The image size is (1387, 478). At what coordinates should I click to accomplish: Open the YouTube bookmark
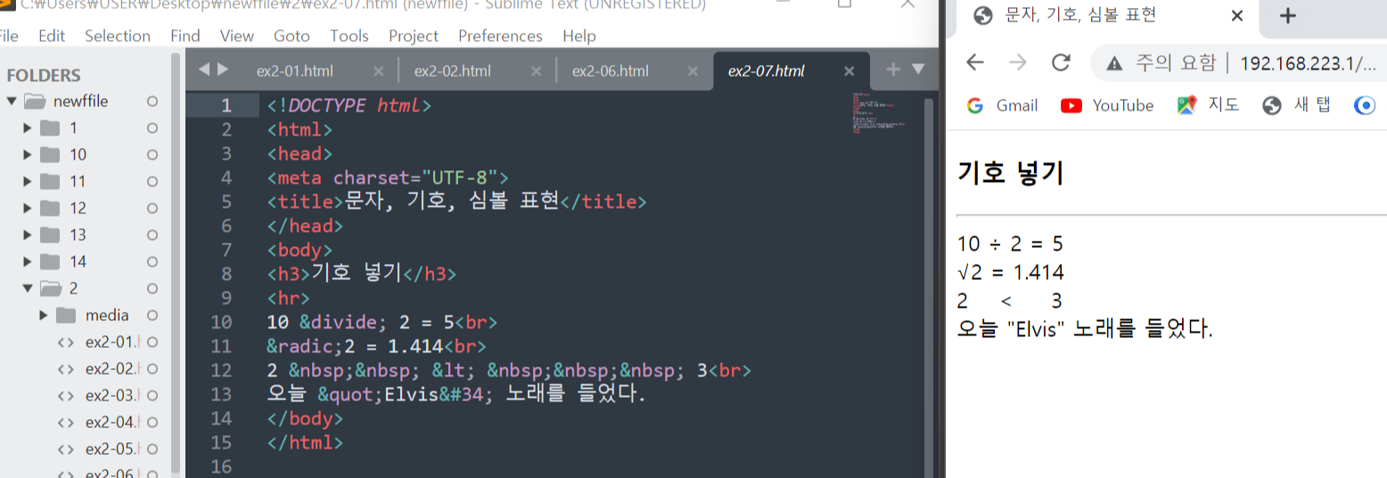click(x=1107, y=105)
